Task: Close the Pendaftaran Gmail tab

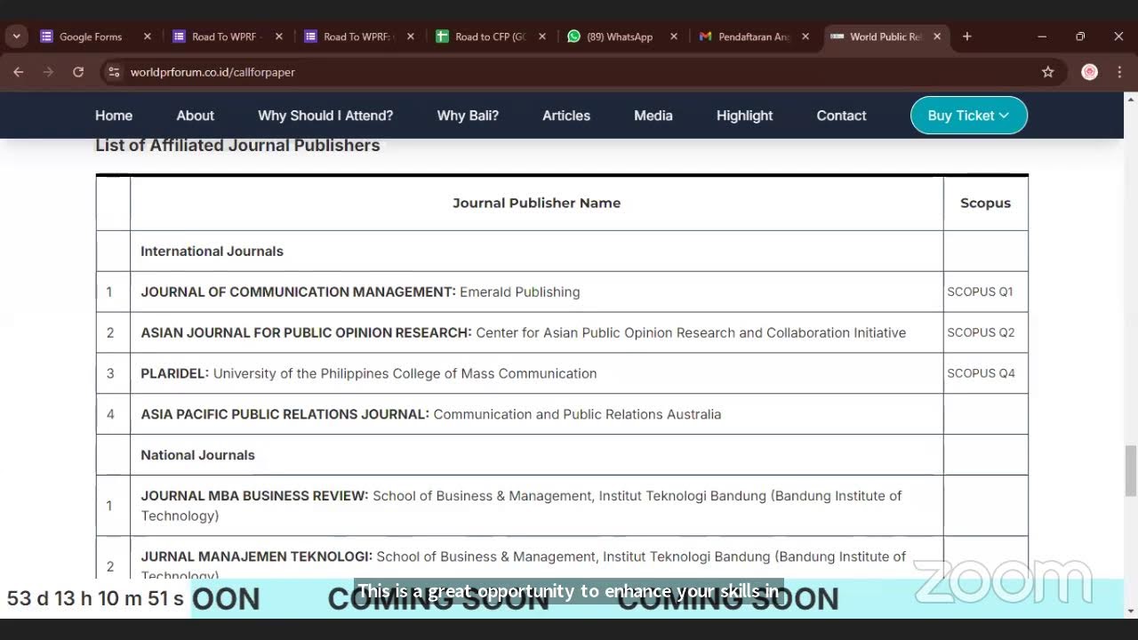Action: pyautogui.click(x=805, y=36)
